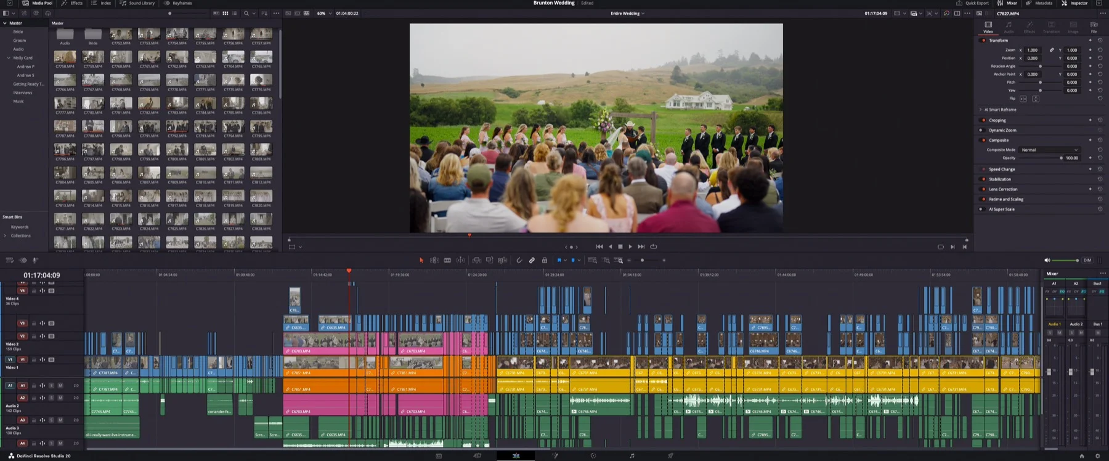This screenshot has width=1109, height=461.
Task: Select the Trim Edit Mode tool
Action: [x=434, y=260]
